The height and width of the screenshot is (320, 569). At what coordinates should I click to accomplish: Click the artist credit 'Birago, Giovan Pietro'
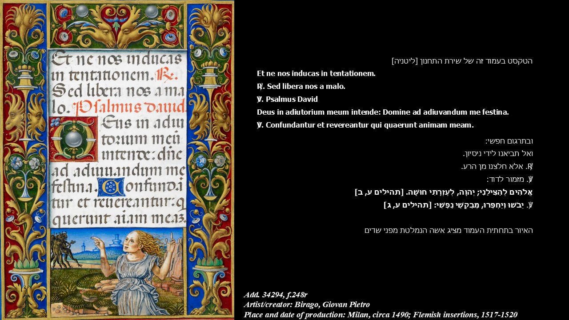307,304
